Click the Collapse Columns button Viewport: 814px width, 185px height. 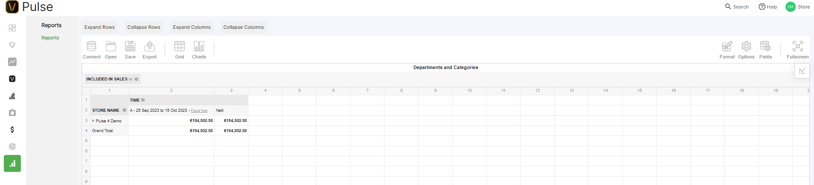tap(243, 27)
